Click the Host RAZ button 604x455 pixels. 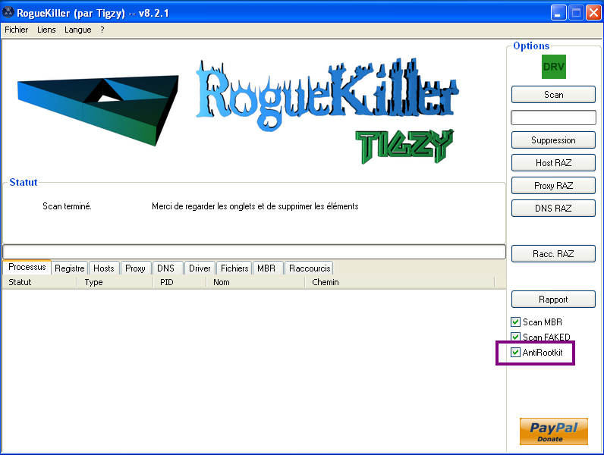[553, 163]
